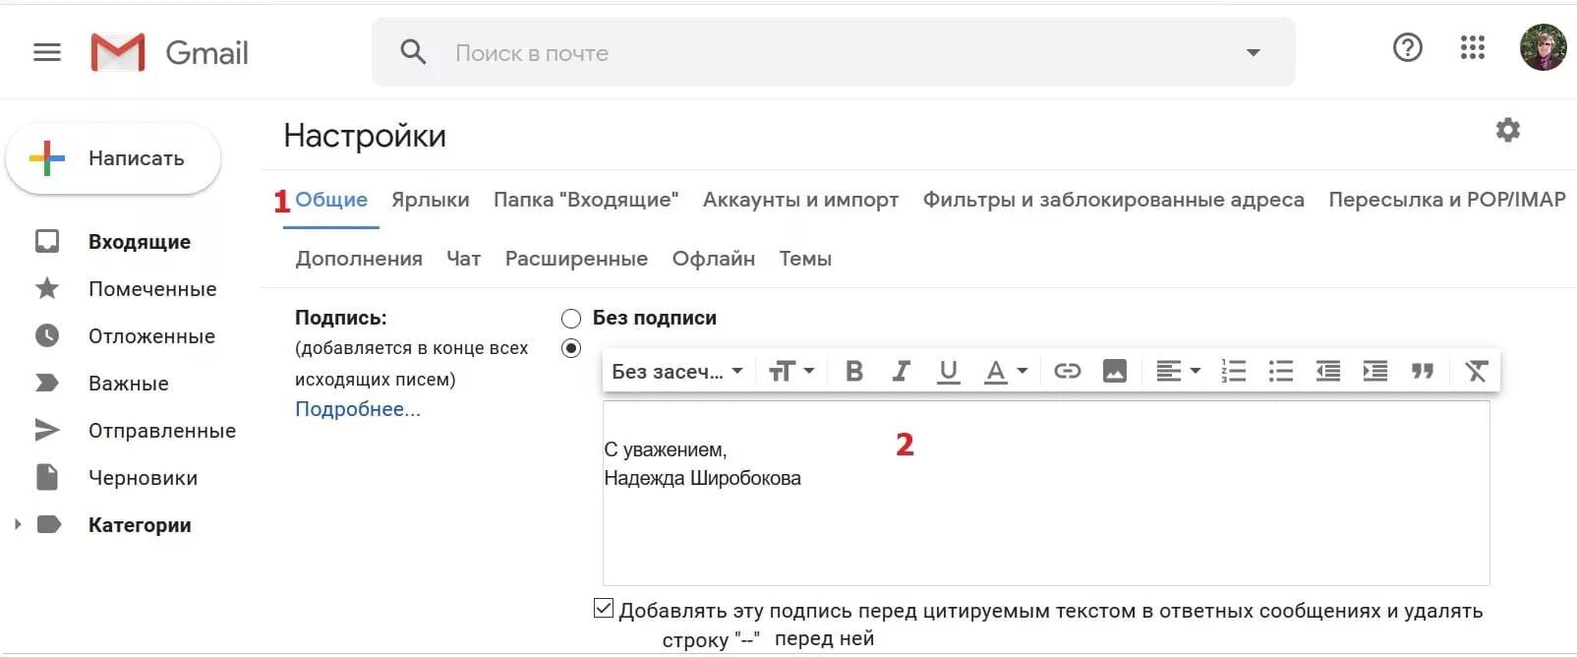Viewport: 1577px width, 657px height.
Task: Select the custom signature radio button
Action: pos(571,348)
